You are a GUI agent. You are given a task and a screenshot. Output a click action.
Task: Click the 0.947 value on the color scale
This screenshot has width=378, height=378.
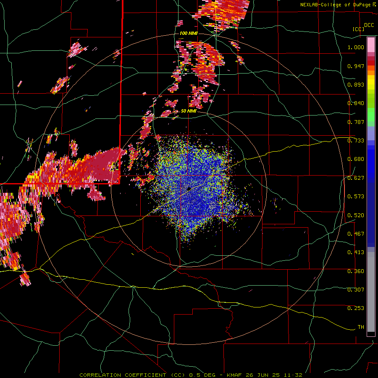coord(356,66)
